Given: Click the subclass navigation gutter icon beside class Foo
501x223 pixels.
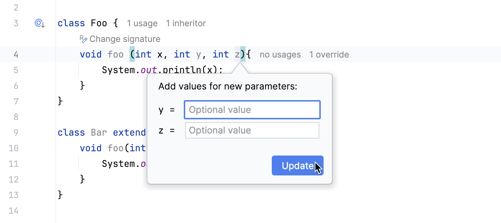Looking at the screenshot, I should (39, 23).
